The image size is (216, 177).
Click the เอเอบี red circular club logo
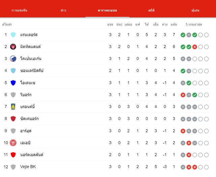click(x=13, y=143)
